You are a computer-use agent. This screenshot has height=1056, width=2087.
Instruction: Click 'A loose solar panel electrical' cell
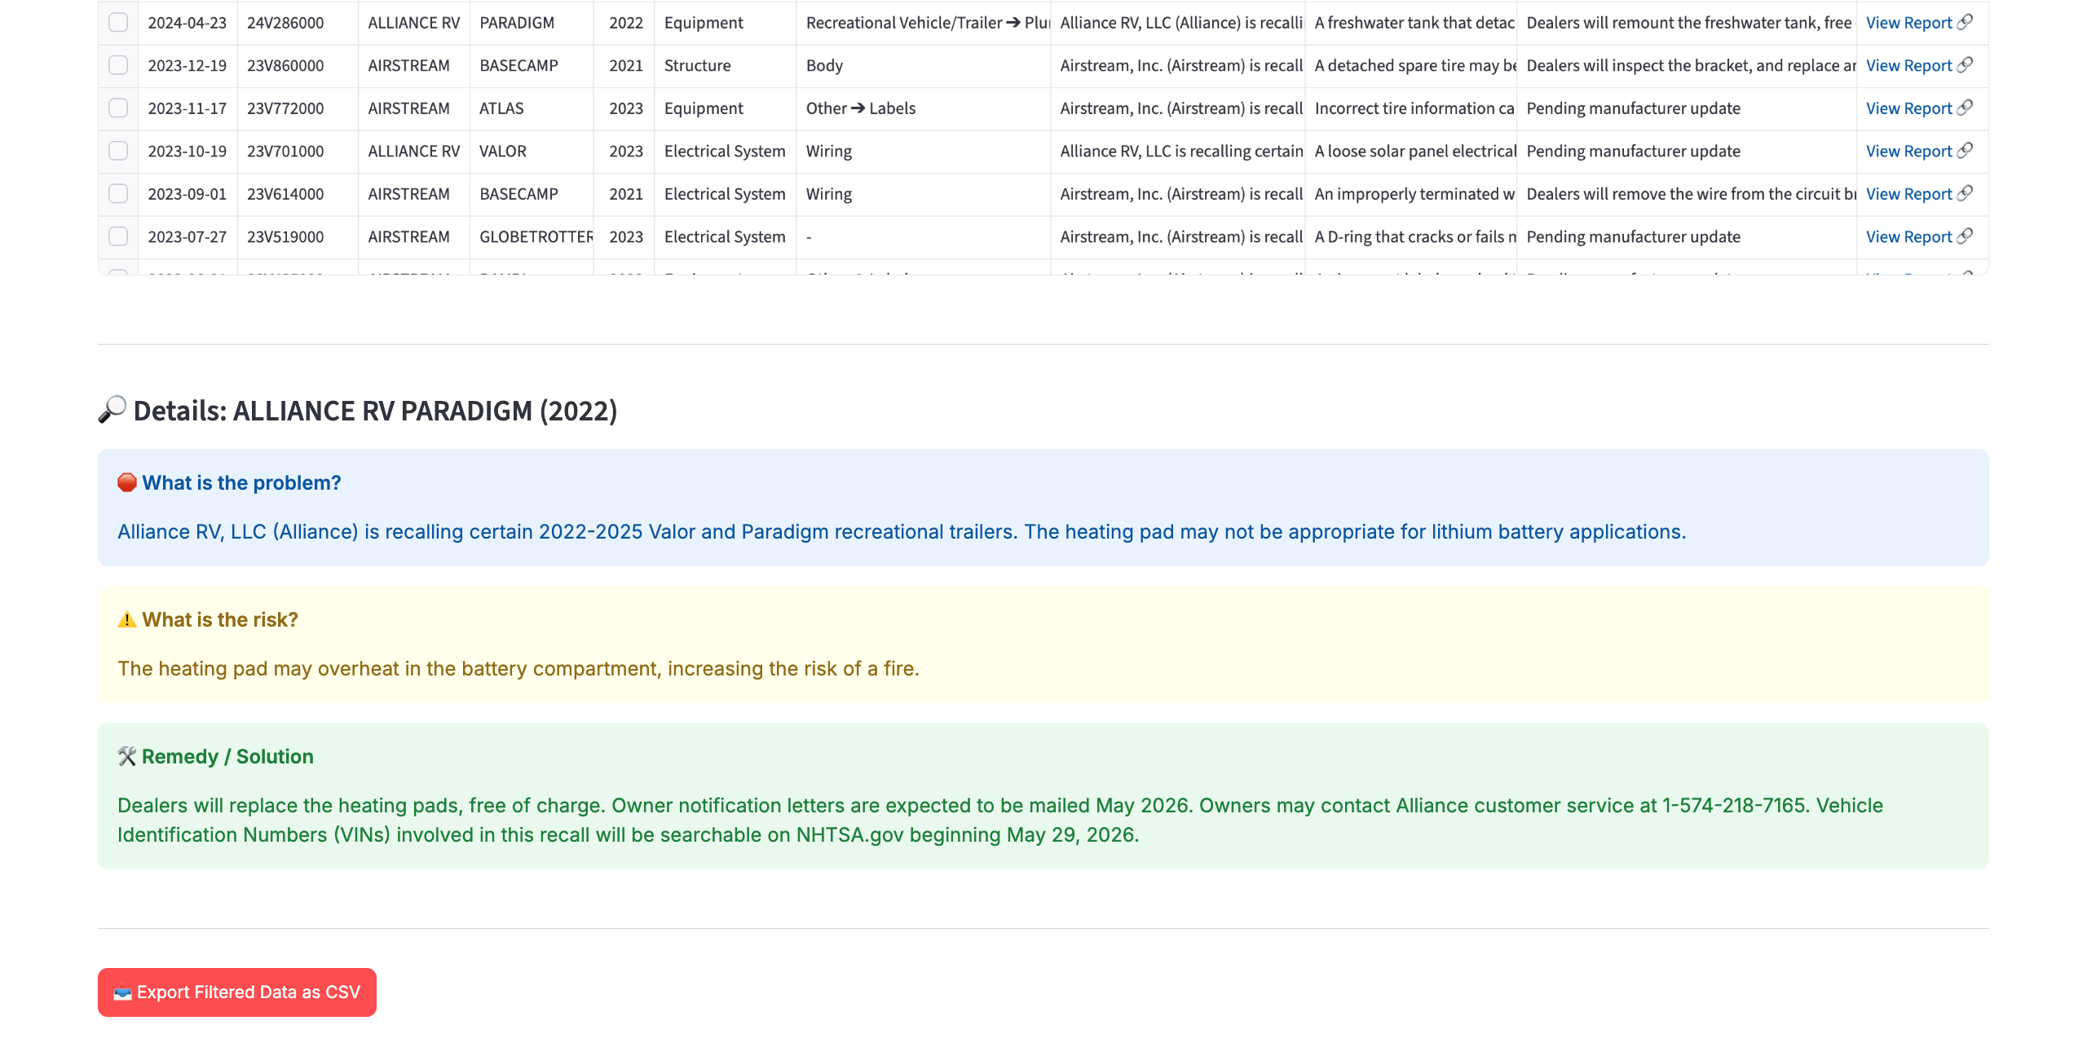click(1410, 151)
